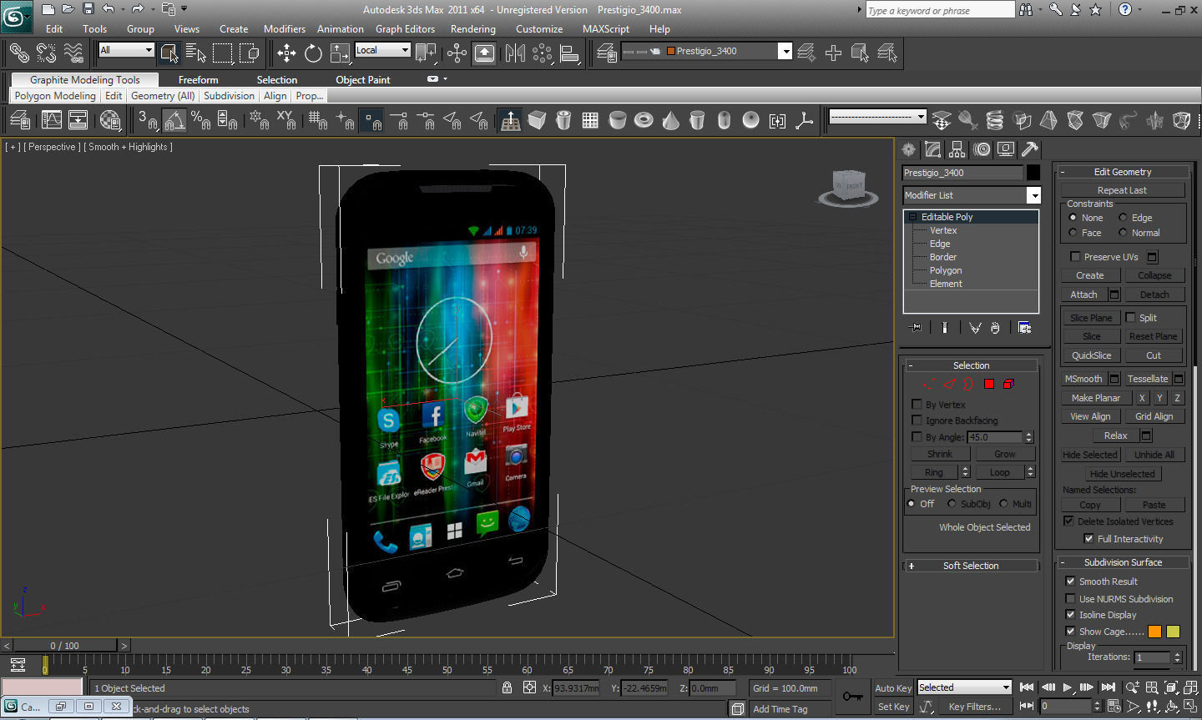Select the Edge constraint radio button
1202x720 pixels.
1123,218
